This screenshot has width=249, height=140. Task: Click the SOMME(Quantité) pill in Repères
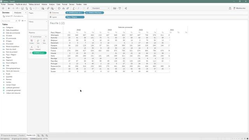39,53
